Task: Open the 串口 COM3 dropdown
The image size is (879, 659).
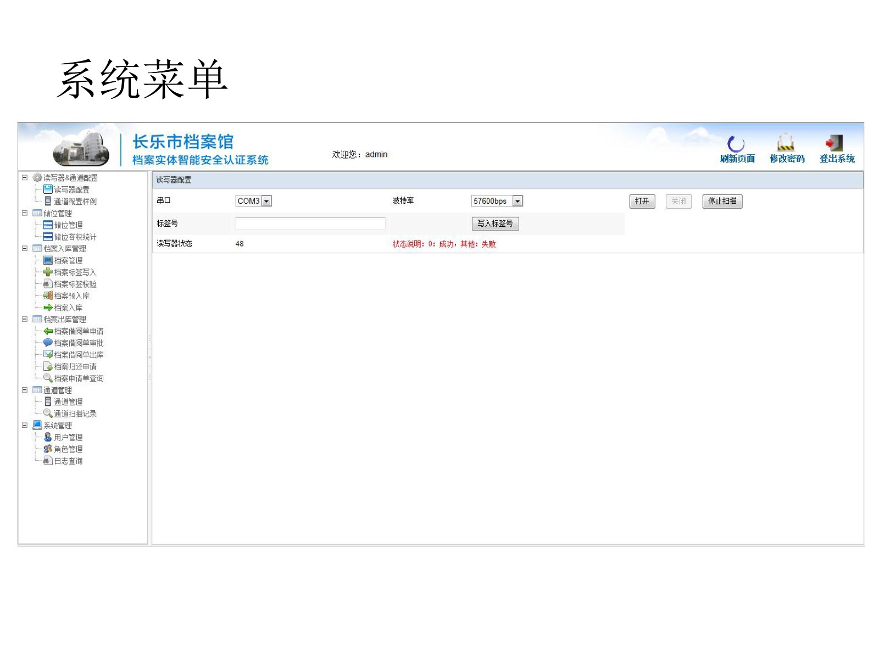Action: [266, 202]
